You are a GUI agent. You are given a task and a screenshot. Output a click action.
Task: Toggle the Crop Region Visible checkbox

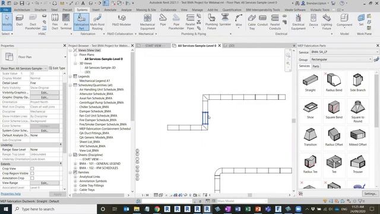pos(32,174)
